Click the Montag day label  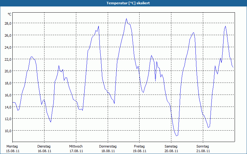12,147
